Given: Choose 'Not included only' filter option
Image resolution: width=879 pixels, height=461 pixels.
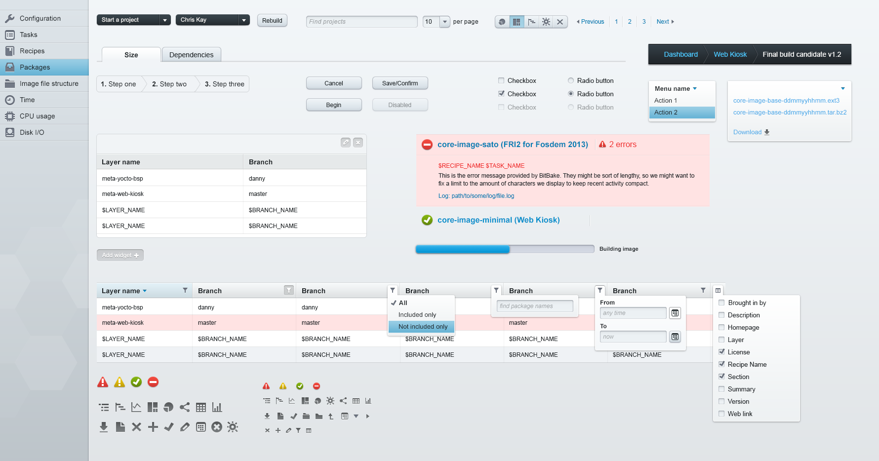Looking at the screenshot, I should coord(422,327).
